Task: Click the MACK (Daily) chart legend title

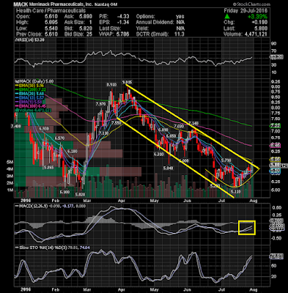Action: pos(34,81)
